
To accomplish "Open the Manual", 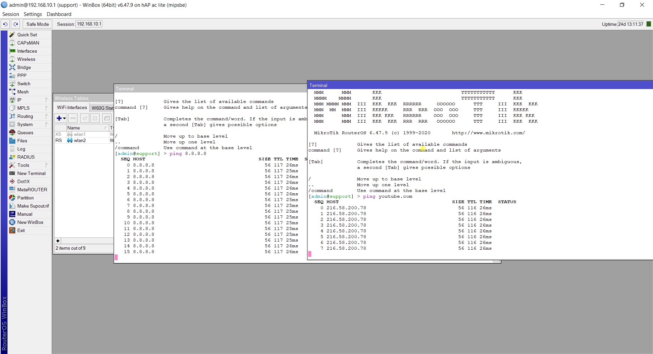I will coord(24,214).
